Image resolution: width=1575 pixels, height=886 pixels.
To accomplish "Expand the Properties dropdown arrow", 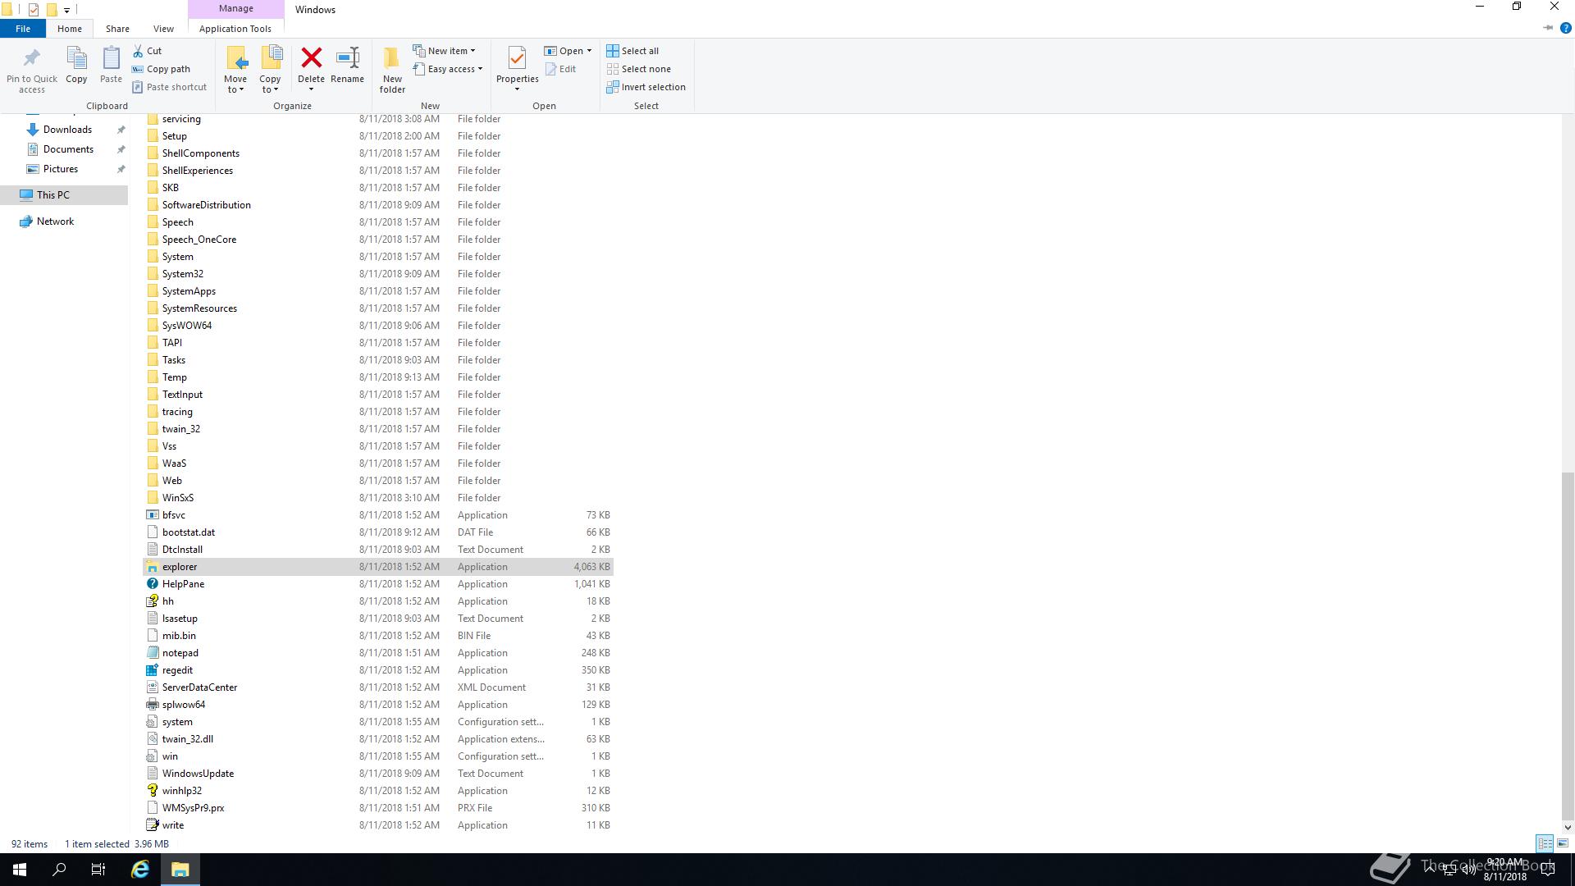I will coord(517,89).
